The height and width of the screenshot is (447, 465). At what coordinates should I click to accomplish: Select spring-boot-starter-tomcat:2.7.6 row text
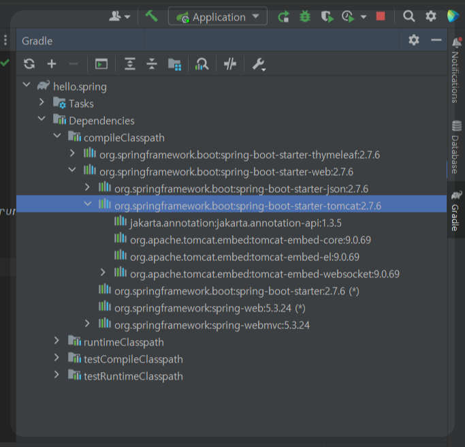(x=248, y=206)
